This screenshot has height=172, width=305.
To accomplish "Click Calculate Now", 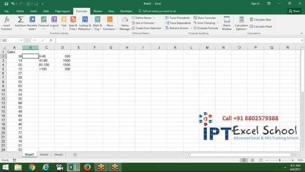I will point(261,20).
